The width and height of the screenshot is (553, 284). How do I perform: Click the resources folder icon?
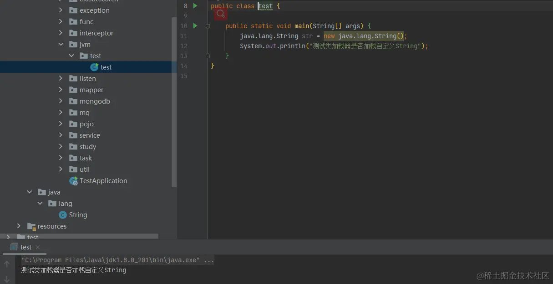coord(31,226)
